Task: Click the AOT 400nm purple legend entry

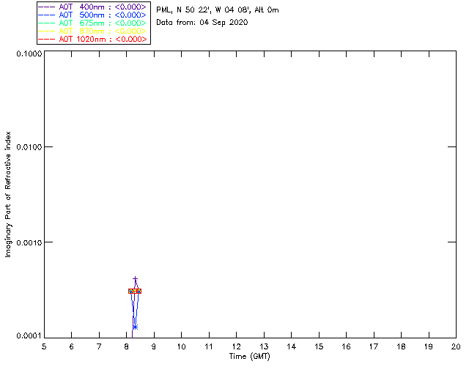Action: point(92,7)
